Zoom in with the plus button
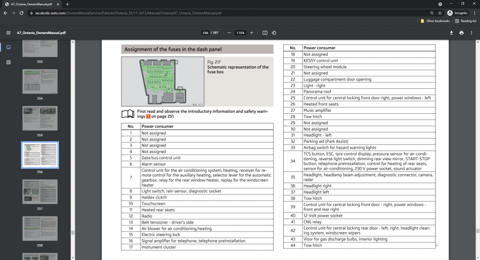Viewport: 480px width, 260px height. pyautogui.click(x=252, y=33)
